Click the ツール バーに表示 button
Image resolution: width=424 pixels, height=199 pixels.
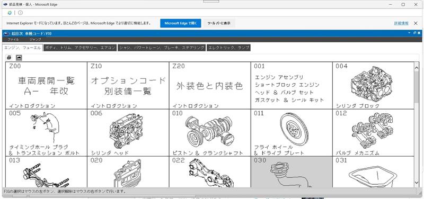(219, 23)
